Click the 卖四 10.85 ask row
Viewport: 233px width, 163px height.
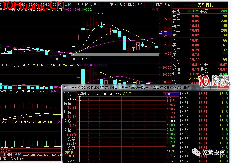click(x=200, y=21)
